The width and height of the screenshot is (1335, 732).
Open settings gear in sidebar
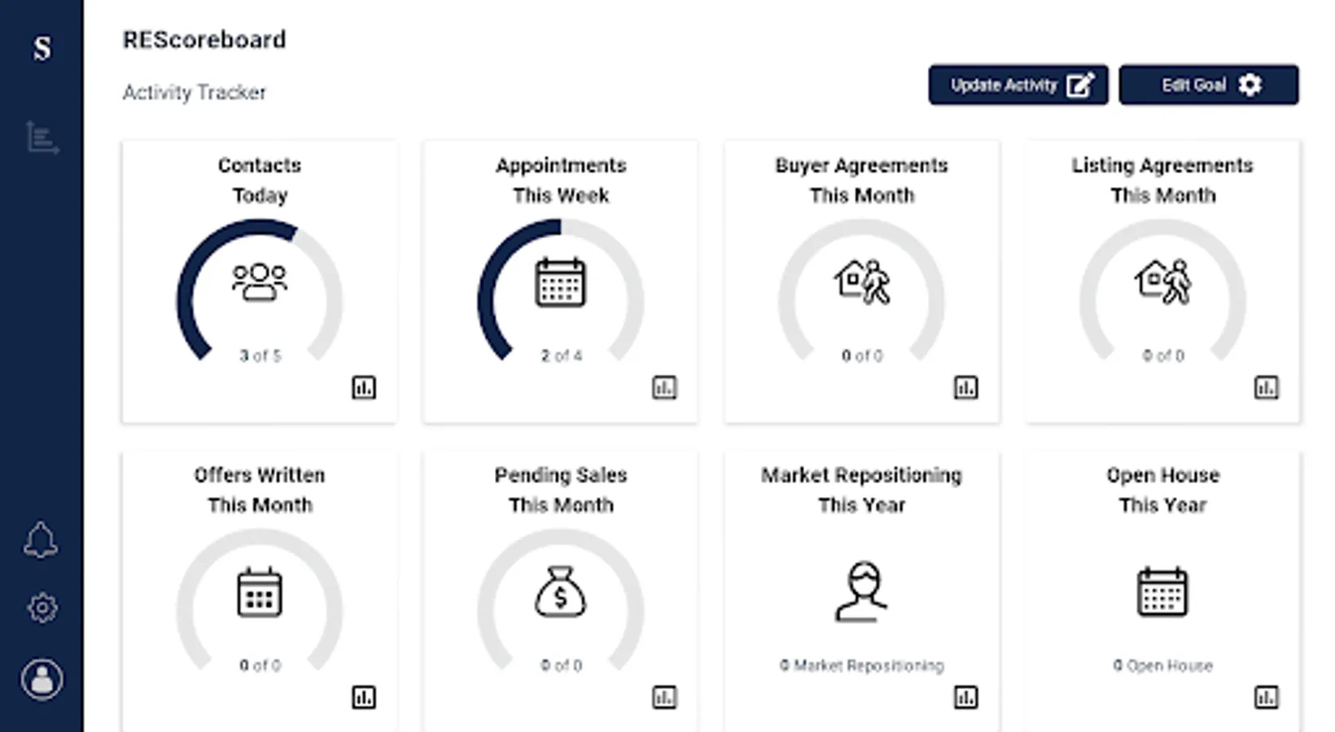pos(42,608)
